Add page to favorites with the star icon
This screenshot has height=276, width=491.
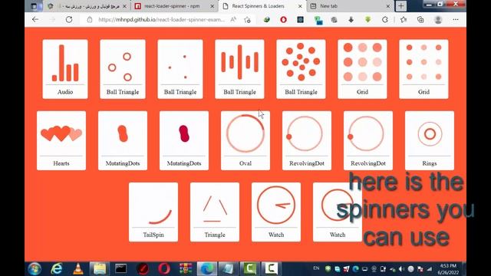(247, 20)
